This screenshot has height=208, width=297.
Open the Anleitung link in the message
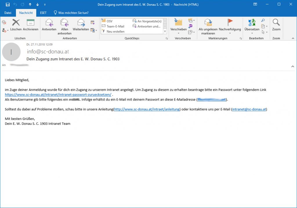147,109
